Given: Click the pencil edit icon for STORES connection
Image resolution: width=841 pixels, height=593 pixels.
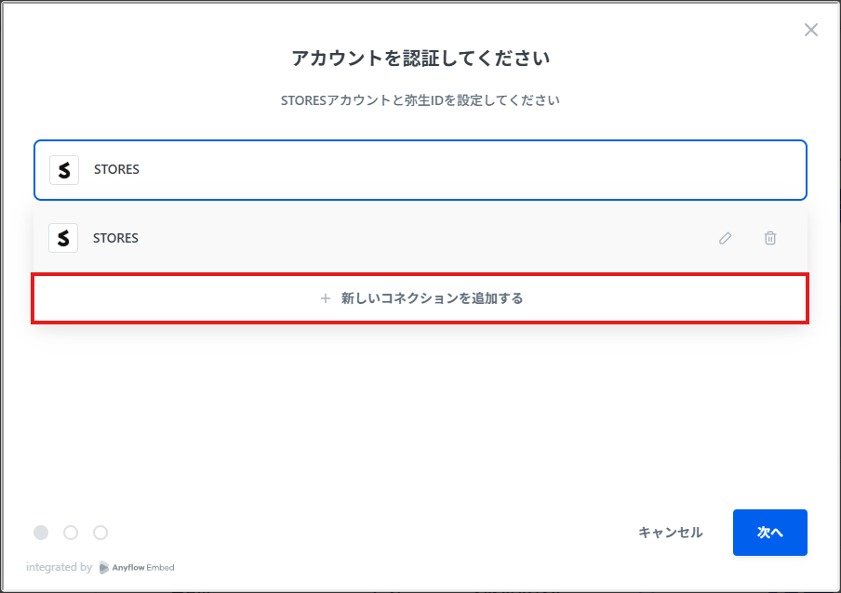Looking at the screenshot, I should click(x=725, y=238).
